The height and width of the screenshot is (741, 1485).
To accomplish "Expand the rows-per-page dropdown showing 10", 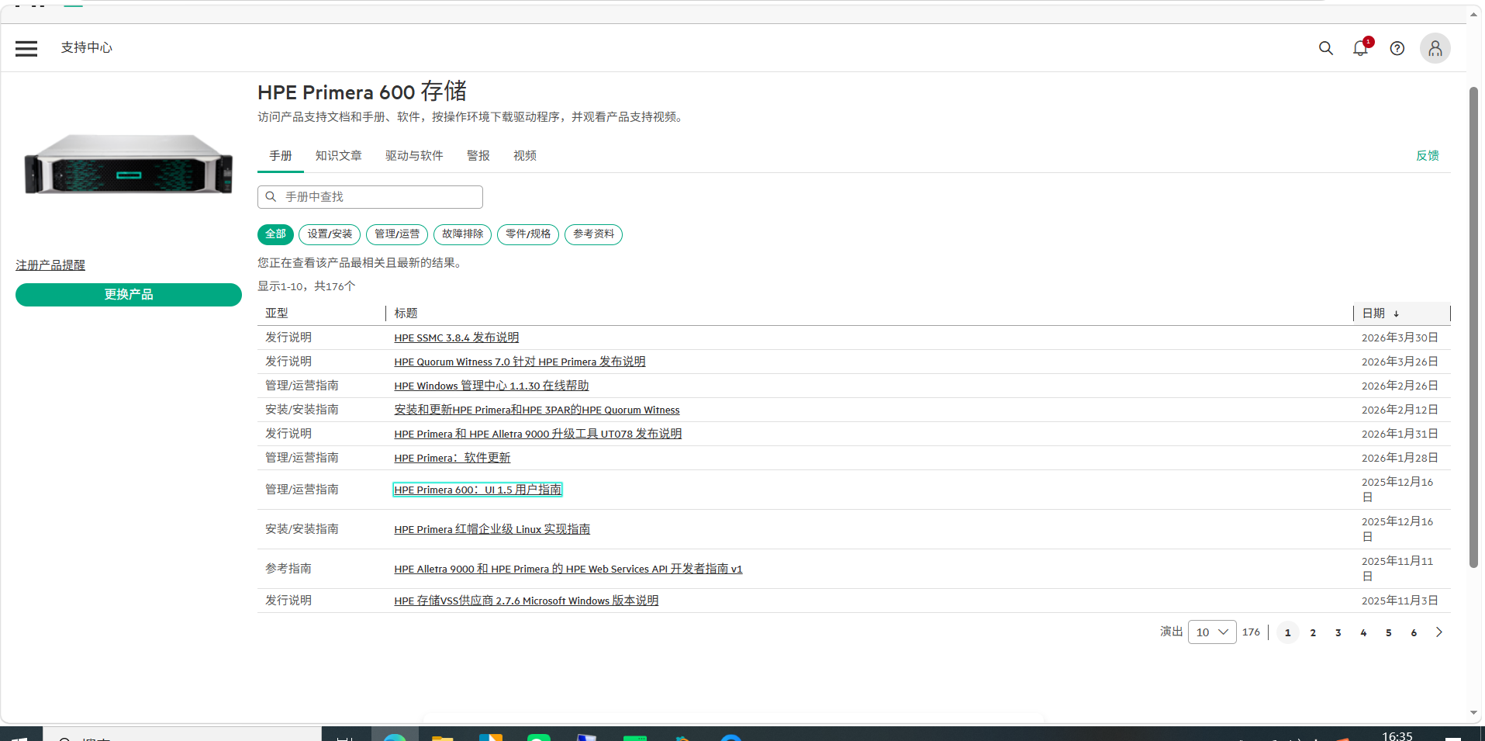I will [x=1212, y=632].
